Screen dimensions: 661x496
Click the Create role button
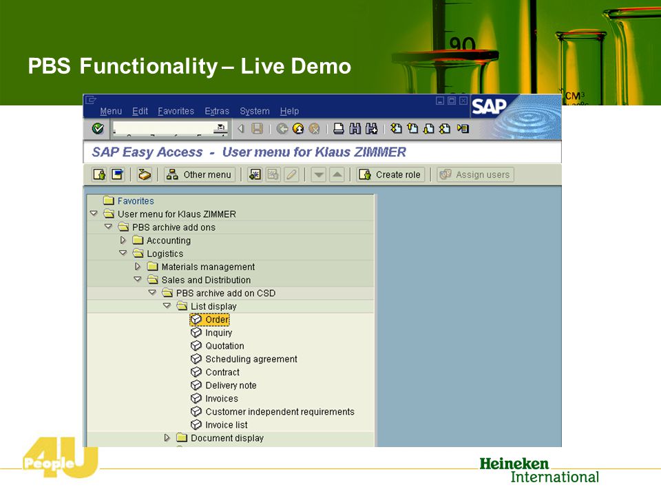click(x=390, y=174)
